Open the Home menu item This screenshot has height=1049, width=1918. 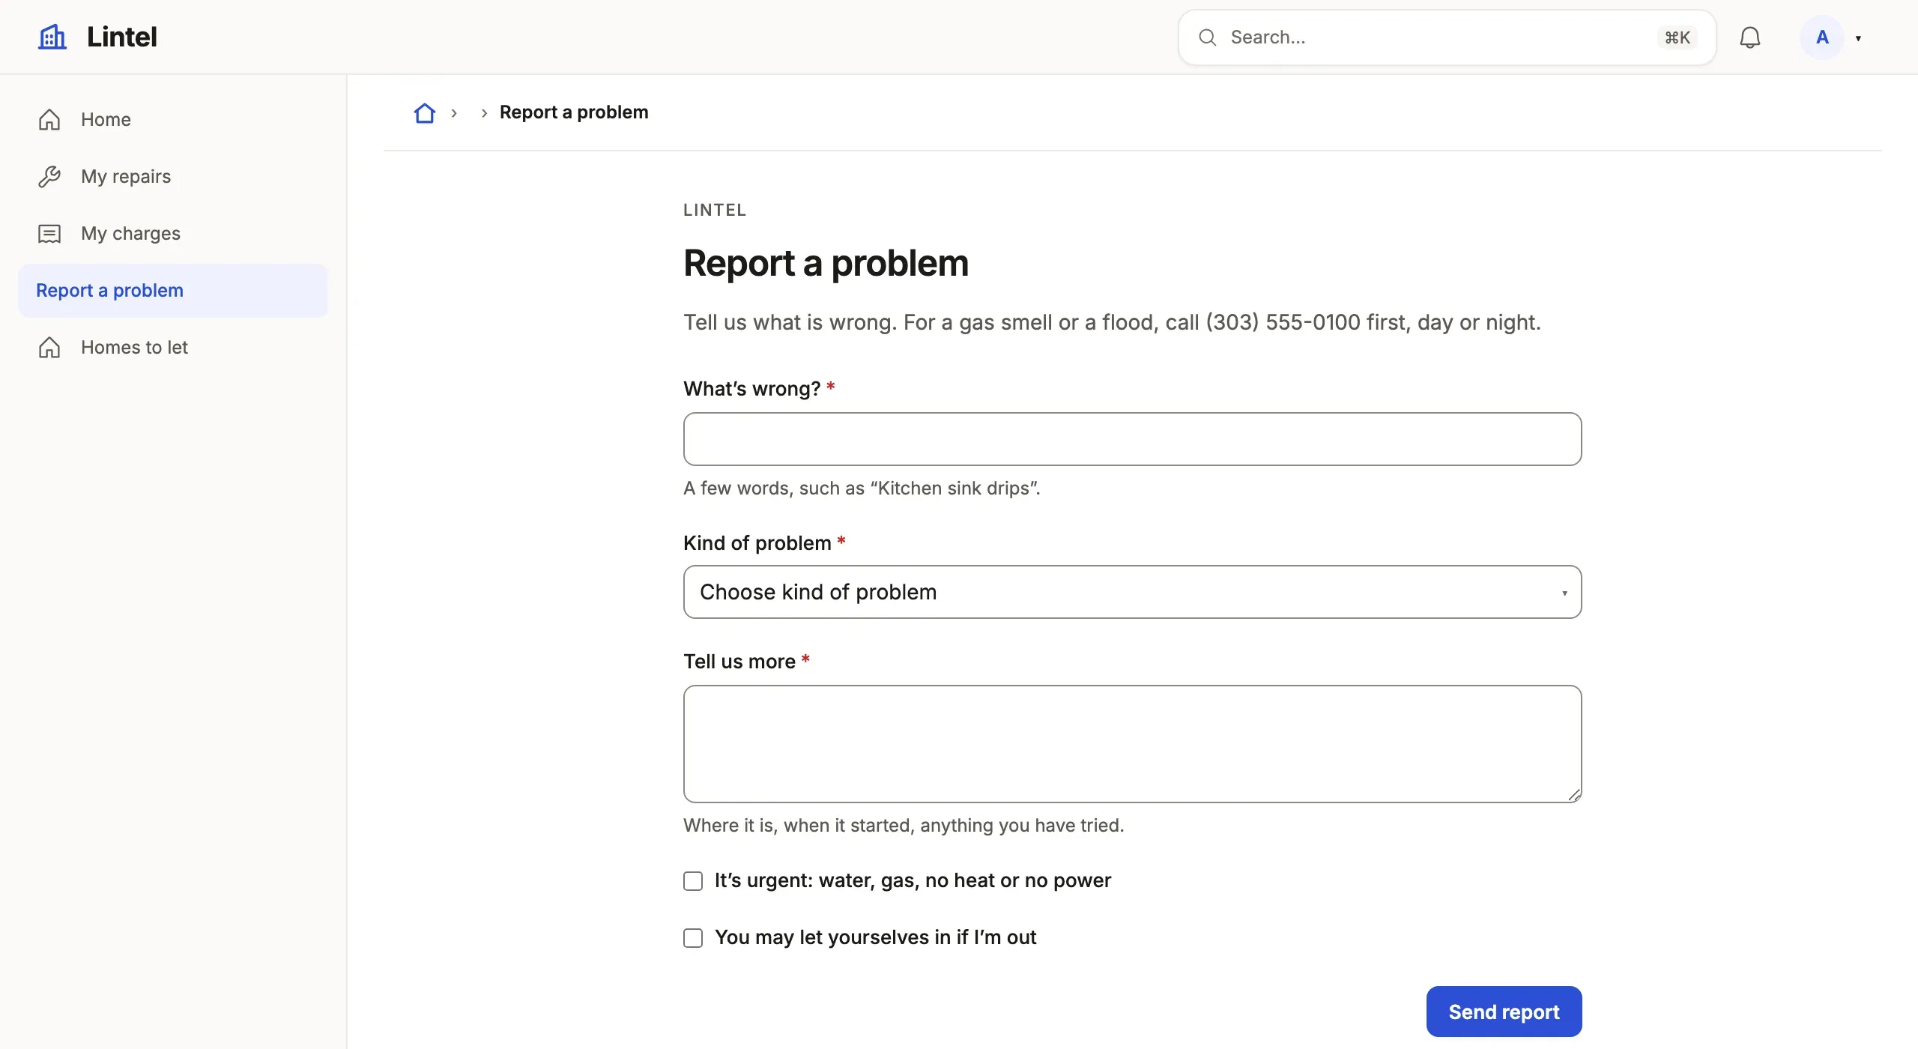(x=173, y=120)
